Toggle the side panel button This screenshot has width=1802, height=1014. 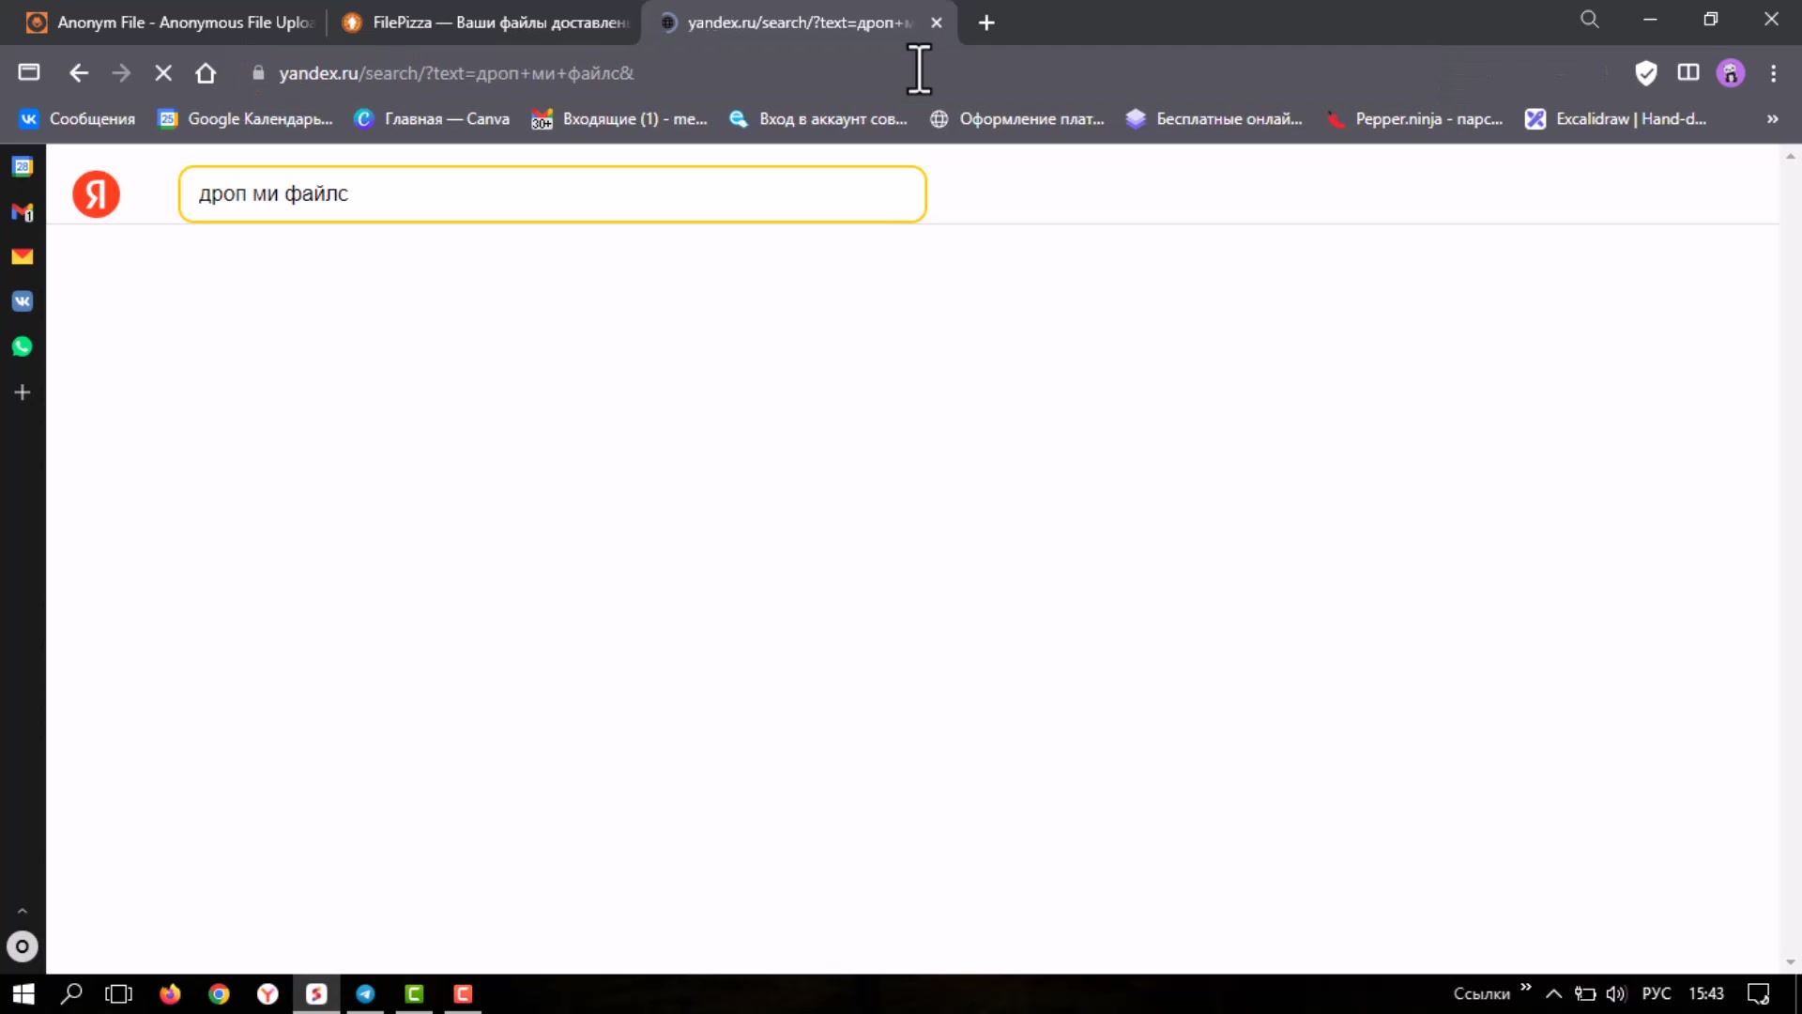pyautogui.click(x=29, y=73)
